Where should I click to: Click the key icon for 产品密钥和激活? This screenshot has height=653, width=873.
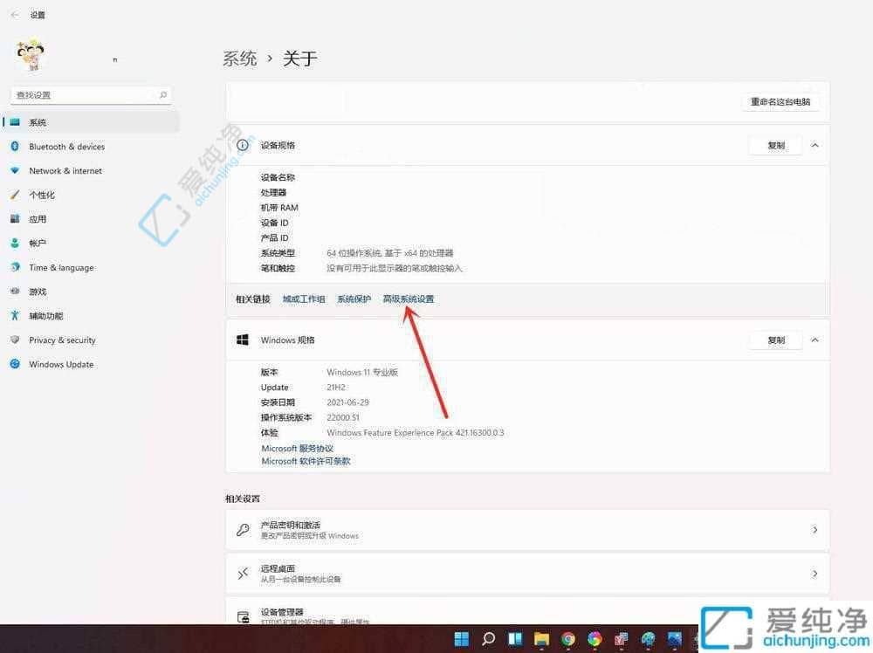[243, 530]
